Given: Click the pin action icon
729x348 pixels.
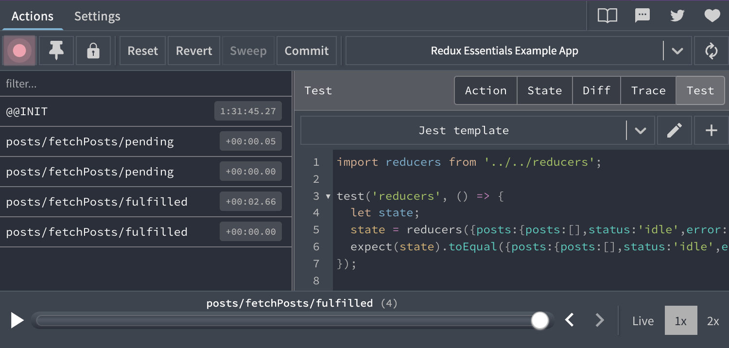Looking at the screenshot, I should [x=56, y=50].
